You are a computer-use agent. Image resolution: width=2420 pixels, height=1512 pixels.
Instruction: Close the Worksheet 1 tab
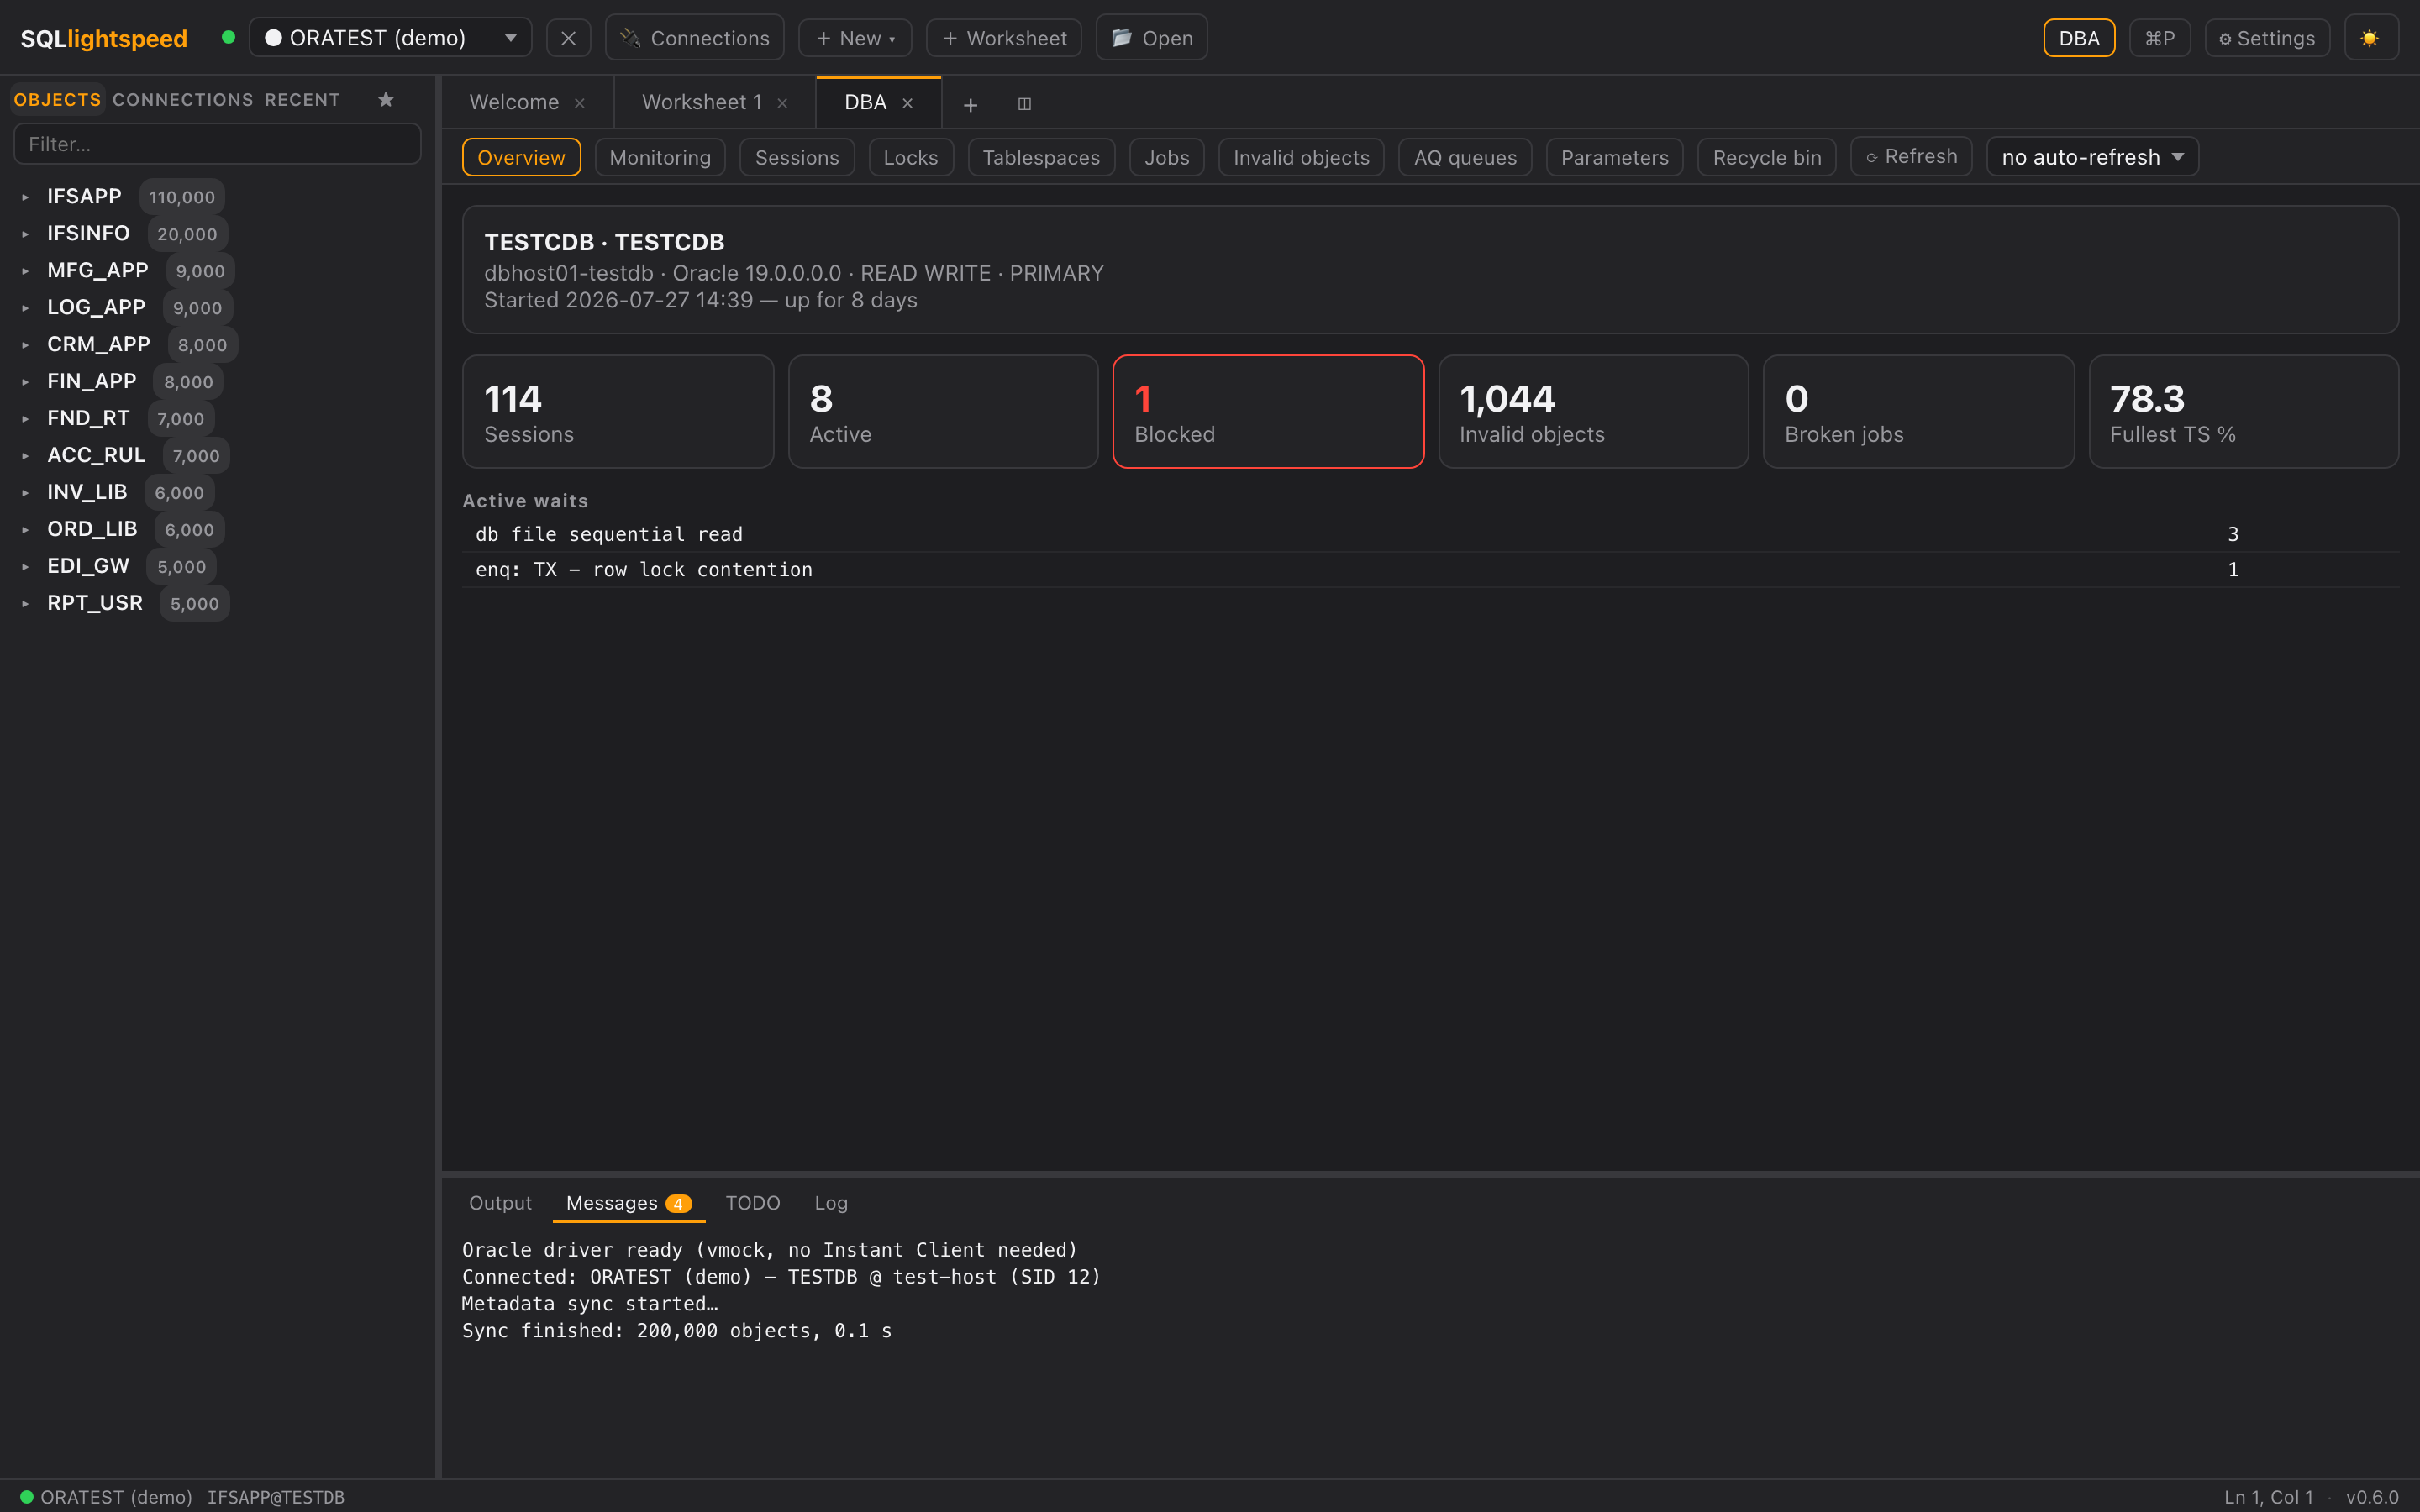[x=783, y=103]
